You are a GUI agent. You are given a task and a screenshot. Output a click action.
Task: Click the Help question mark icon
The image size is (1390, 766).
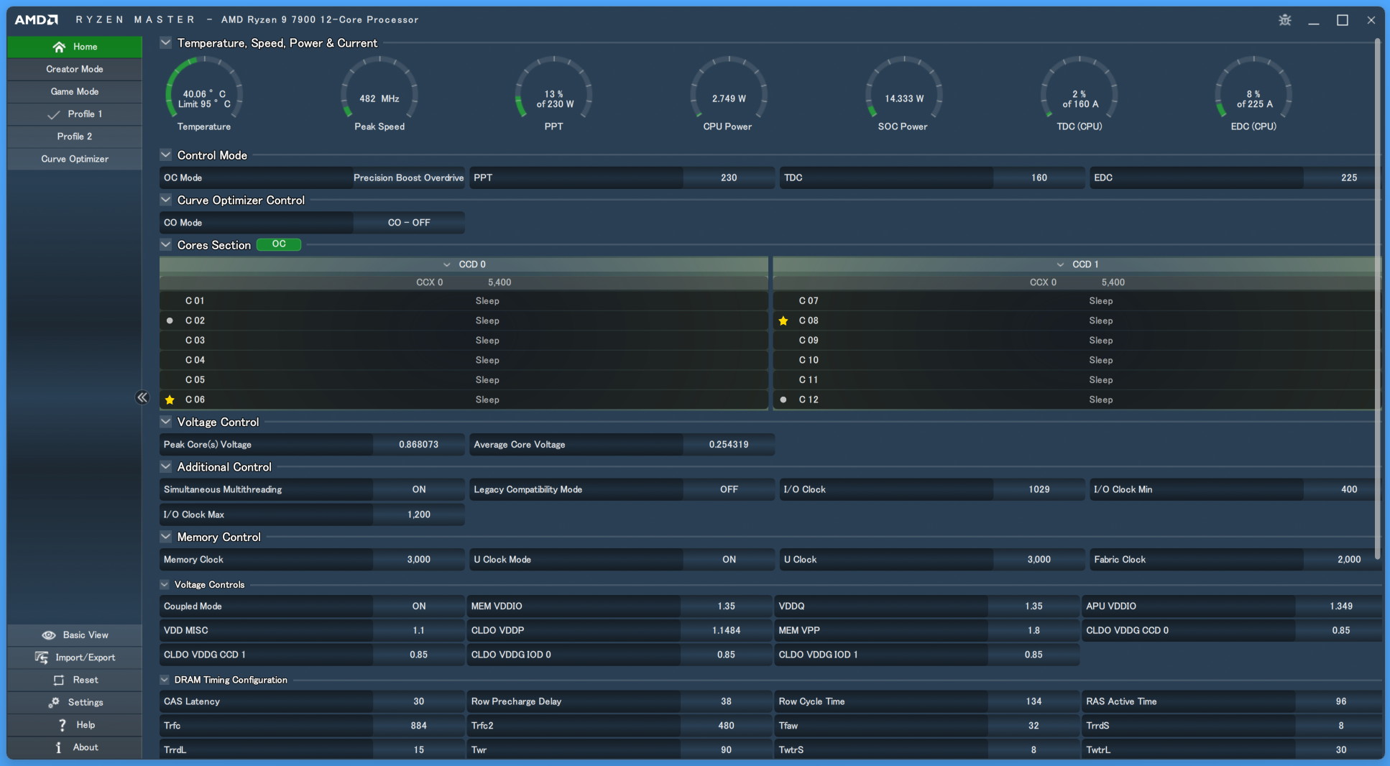click(62, 725)
